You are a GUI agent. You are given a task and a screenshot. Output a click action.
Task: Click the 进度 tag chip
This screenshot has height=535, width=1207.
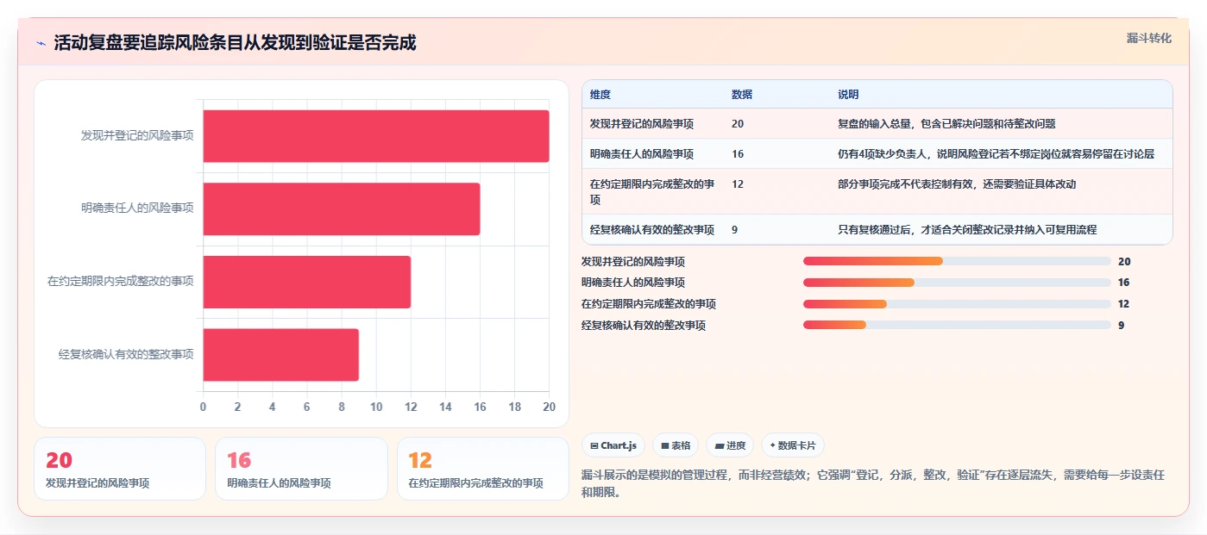click(730, 445)
